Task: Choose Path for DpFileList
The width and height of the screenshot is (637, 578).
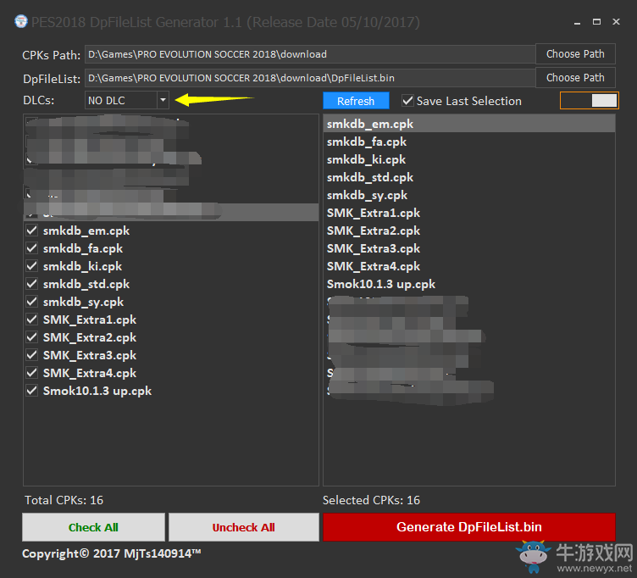Action: click(x=575, y=78)
